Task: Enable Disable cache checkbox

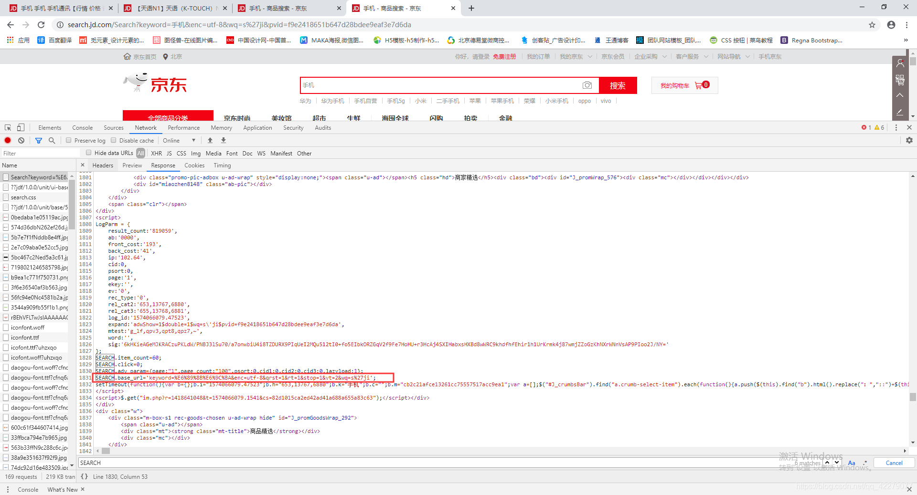Action: click(x=114, y=140)
